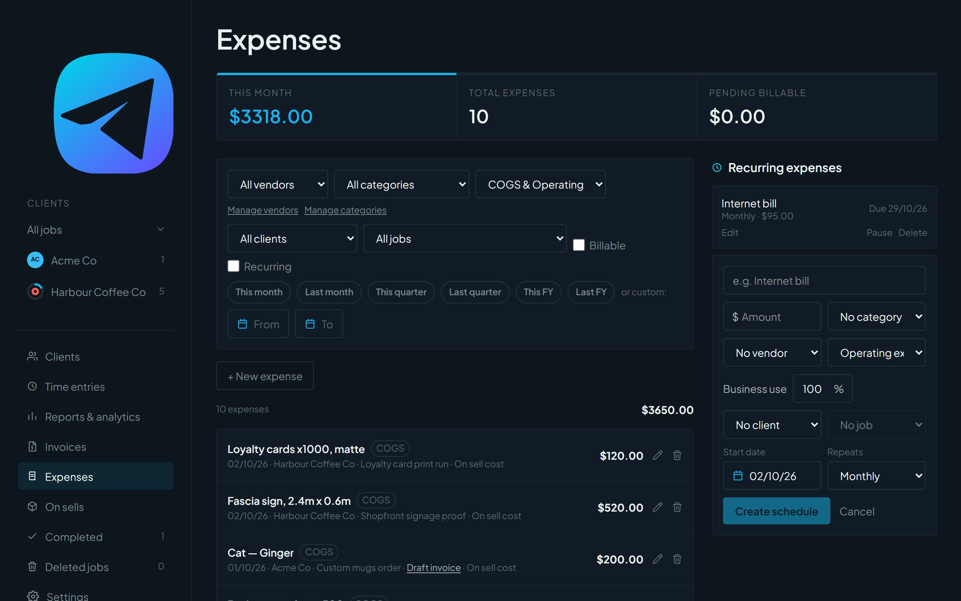Click the Completed checkmark icon

[33, 537]
